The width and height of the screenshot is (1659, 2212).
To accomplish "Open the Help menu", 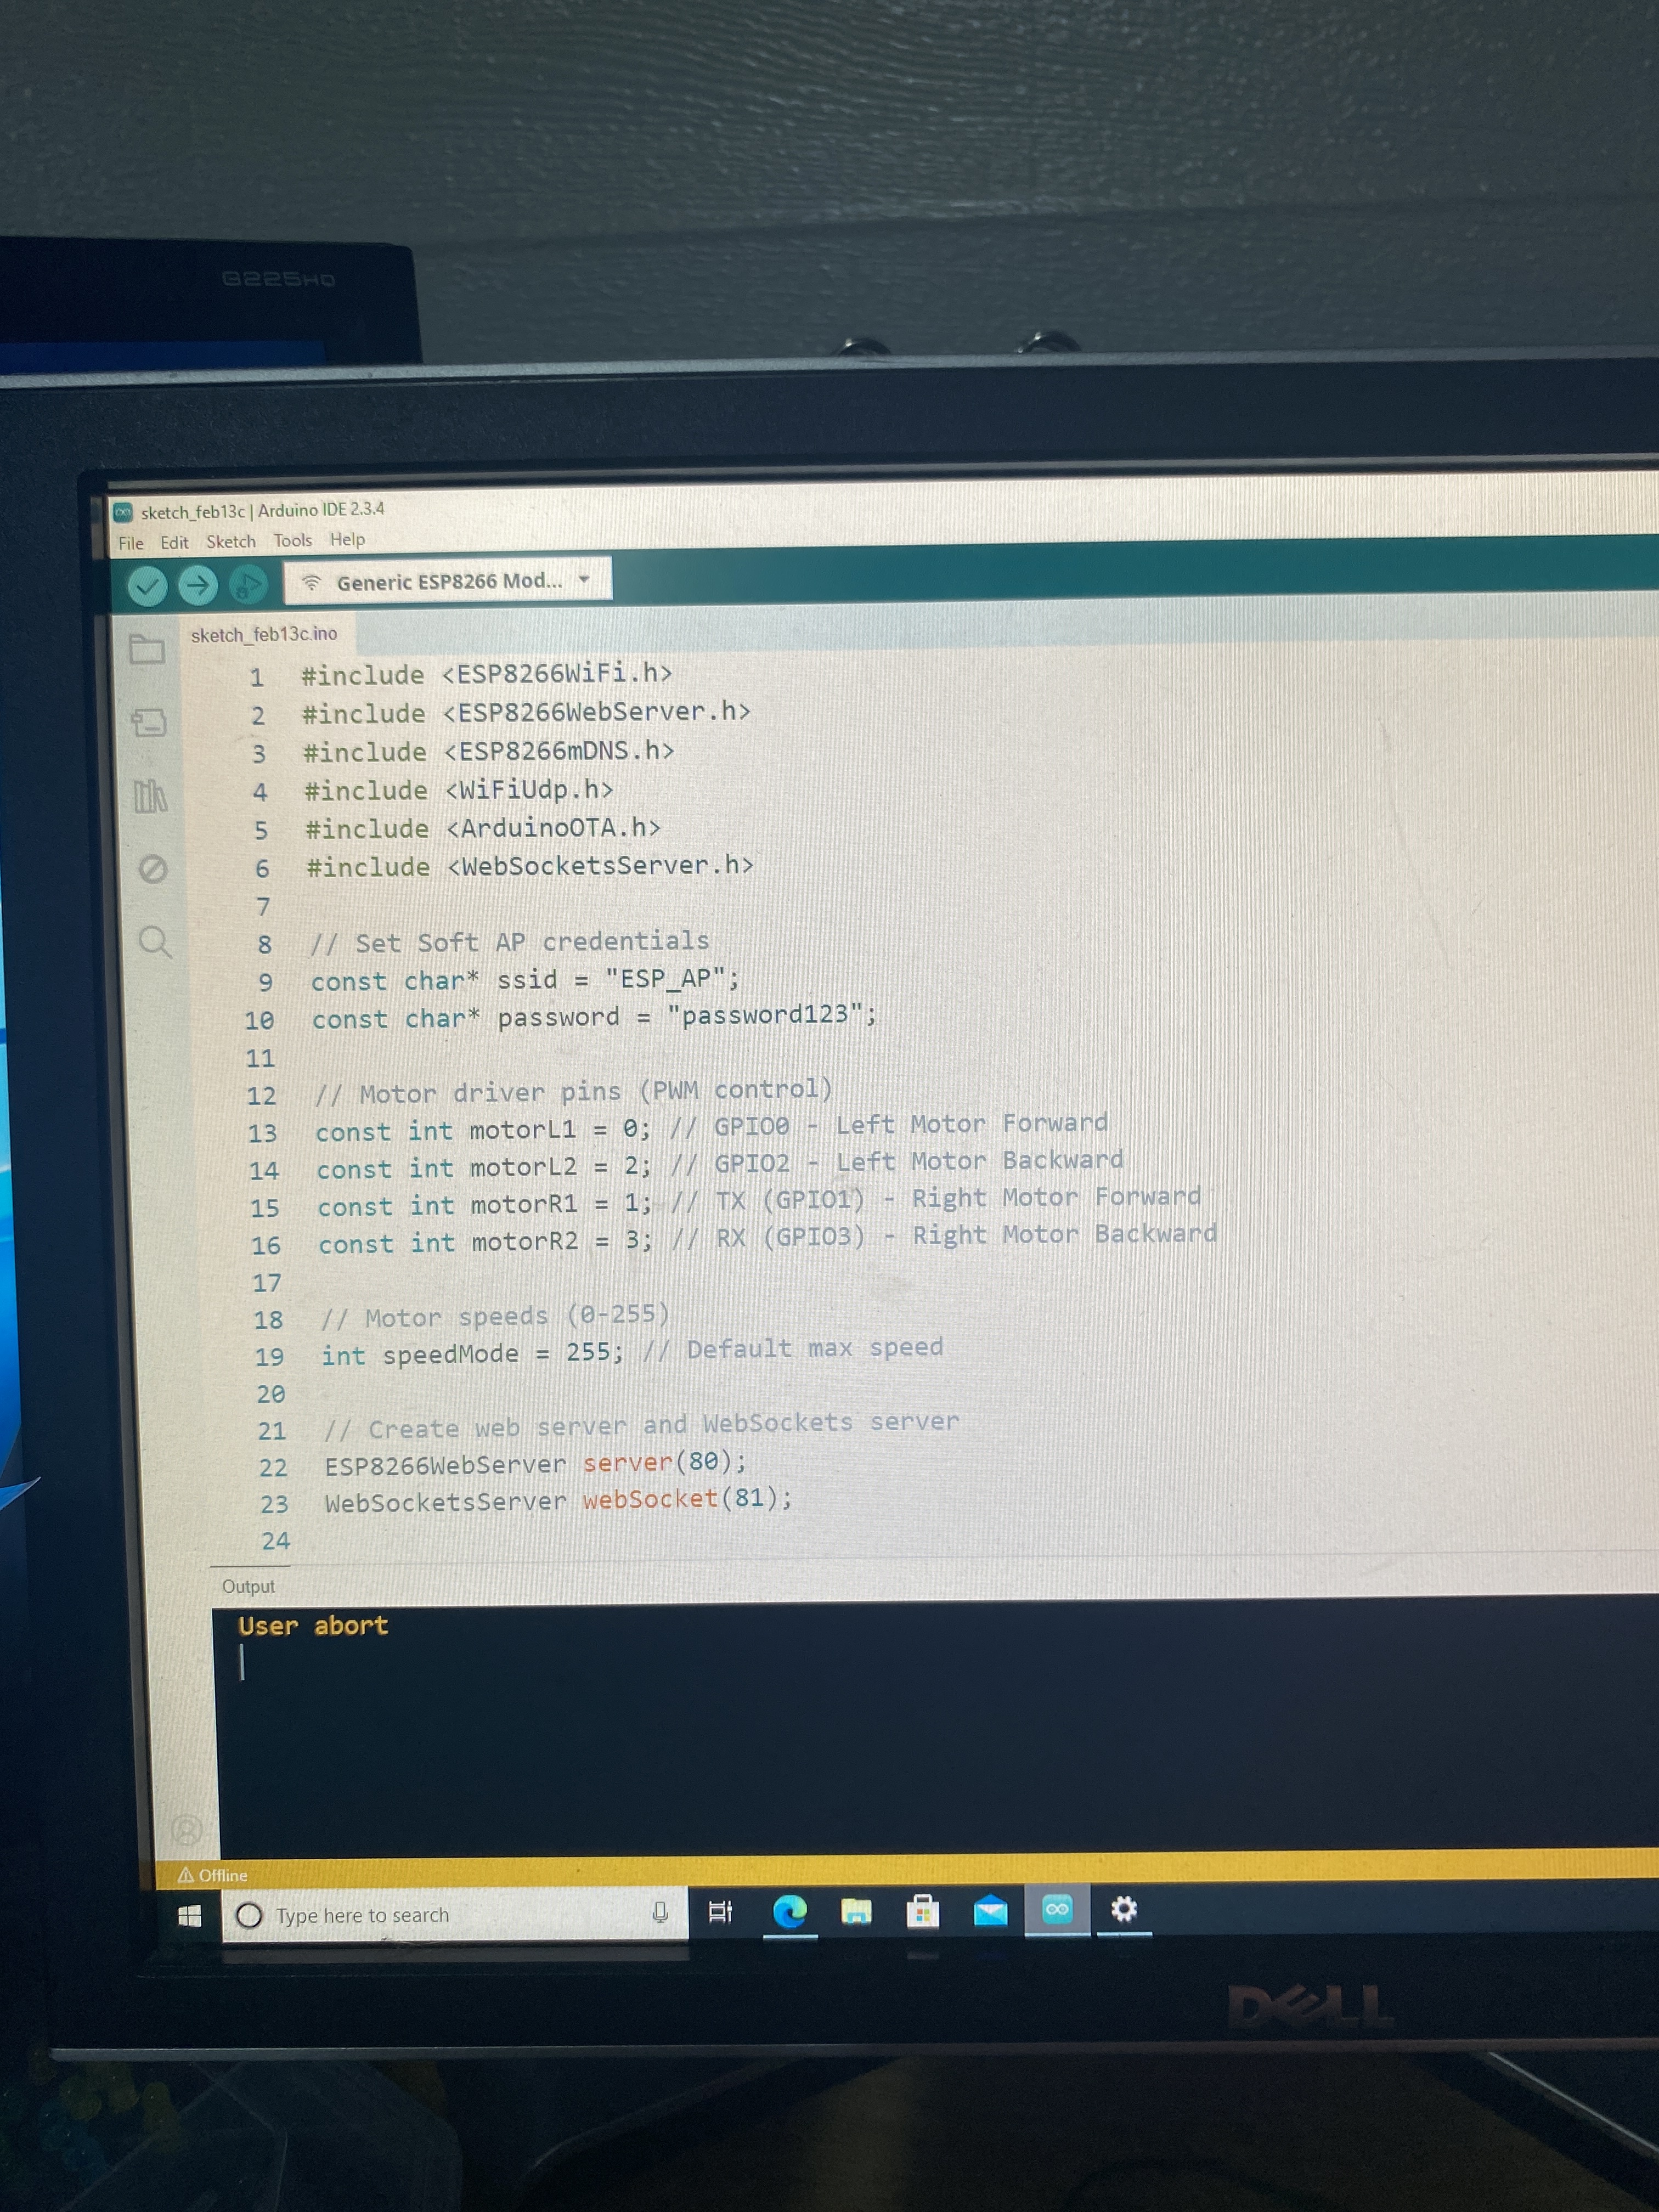I will tap(347, 539).
